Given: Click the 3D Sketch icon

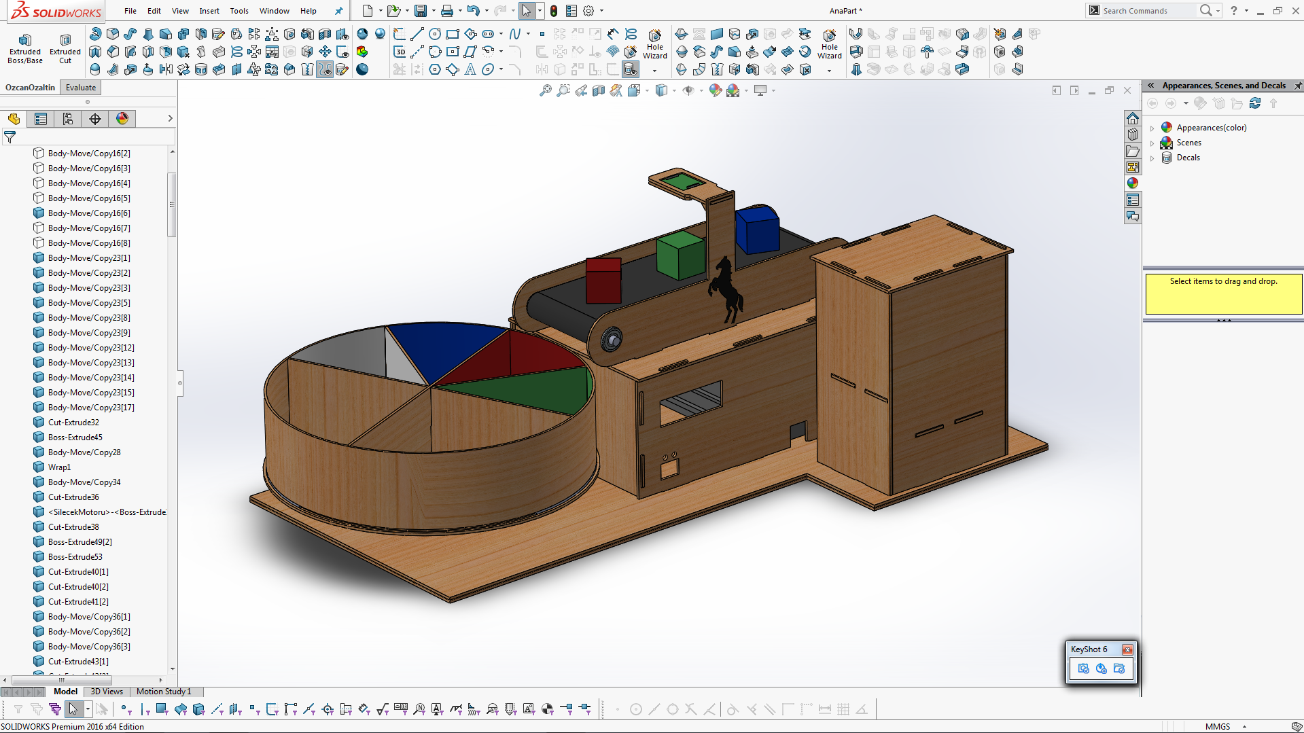Looking at the screenshot, I should tap(400, 52).
